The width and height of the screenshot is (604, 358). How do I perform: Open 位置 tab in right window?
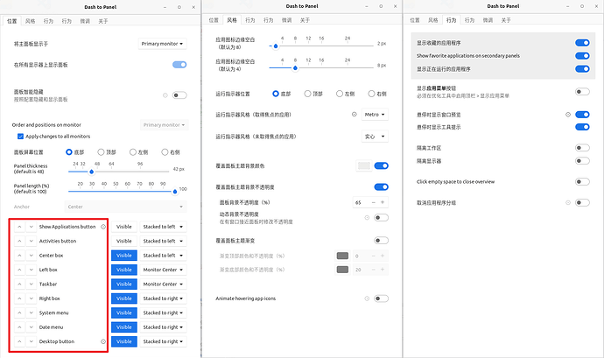coord(414,20)
